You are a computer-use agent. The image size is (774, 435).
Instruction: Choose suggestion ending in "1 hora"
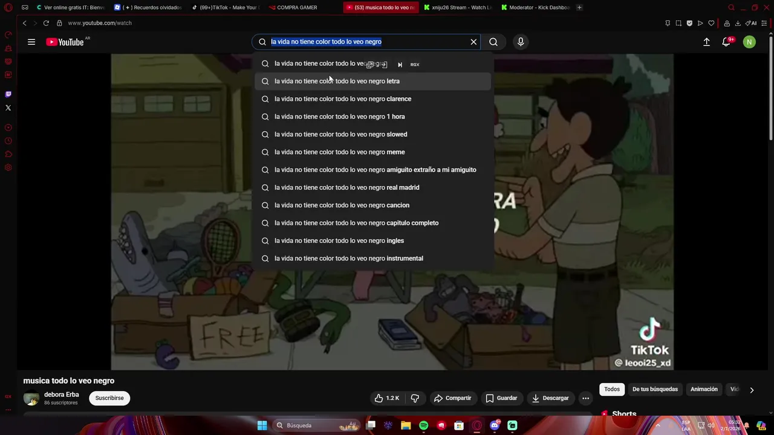pyautogui.click(x=372, y=117)
